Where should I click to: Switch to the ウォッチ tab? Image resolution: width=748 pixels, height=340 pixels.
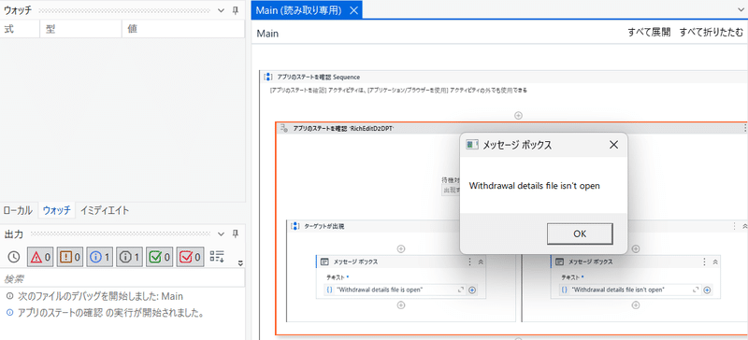[x=57, y=210]
